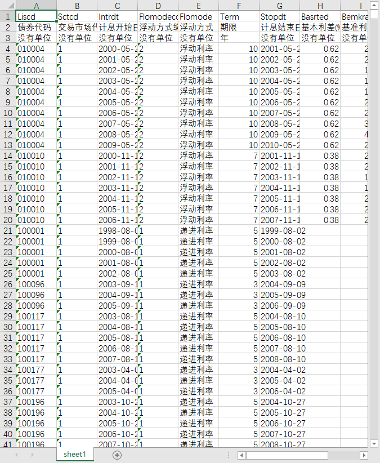Click horizontal scrollbar thumb
The height and width of the screenshot is (463, 380).
(287, 455)
